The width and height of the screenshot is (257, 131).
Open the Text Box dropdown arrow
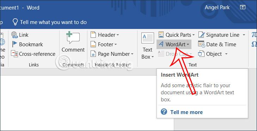coord(153,57)
